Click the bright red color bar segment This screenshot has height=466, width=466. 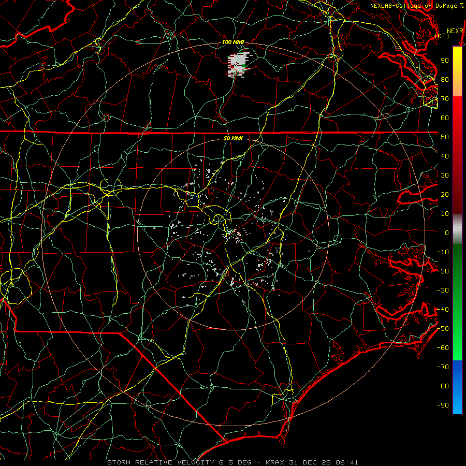pyautogui.click(x=457, y=109)
